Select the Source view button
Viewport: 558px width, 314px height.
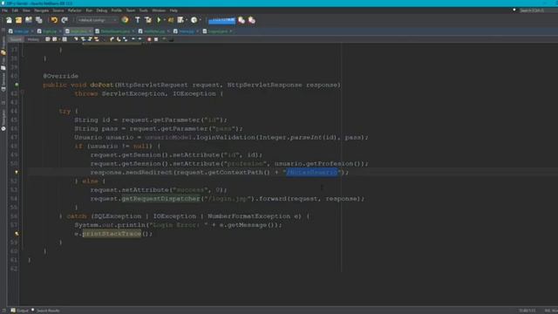16,39
